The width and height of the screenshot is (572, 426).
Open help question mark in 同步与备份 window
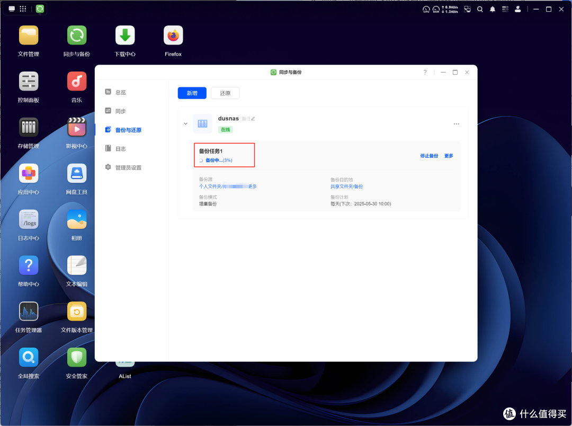coord(425,72)
